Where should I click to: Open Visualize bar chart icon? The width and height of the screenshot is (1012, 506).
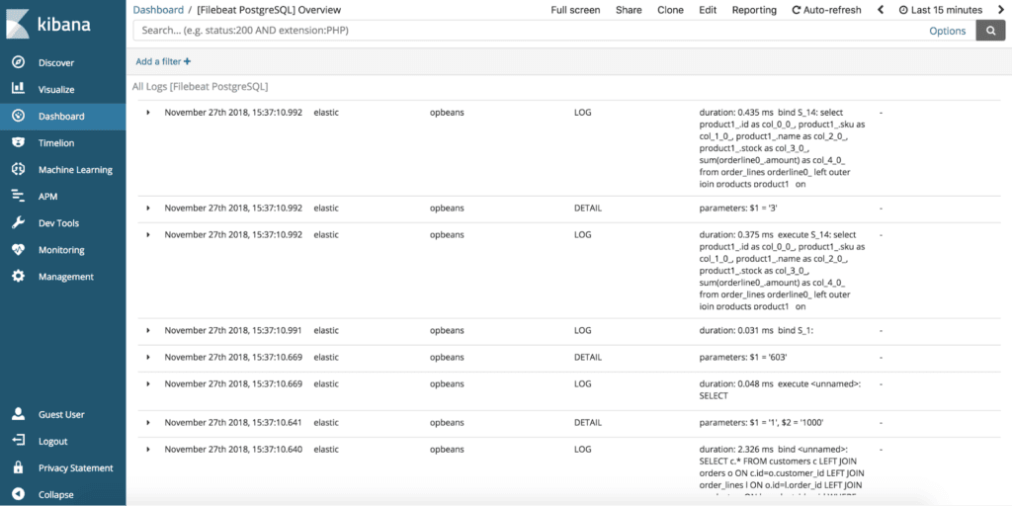[18, 89]
